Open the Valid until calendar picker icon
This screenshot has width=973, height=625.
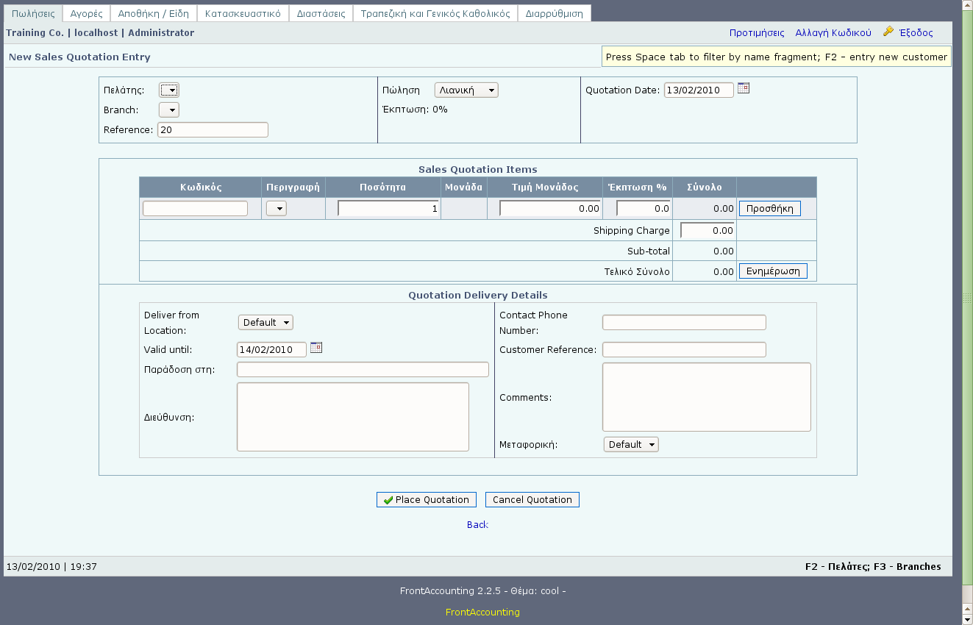click(316, 348)
